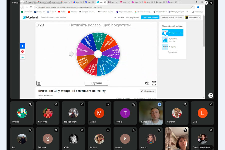Image resolution: width=225 pixels, height=150 pixels.
Task: Open the Мої вправи menu item
Action: (119, 17)
